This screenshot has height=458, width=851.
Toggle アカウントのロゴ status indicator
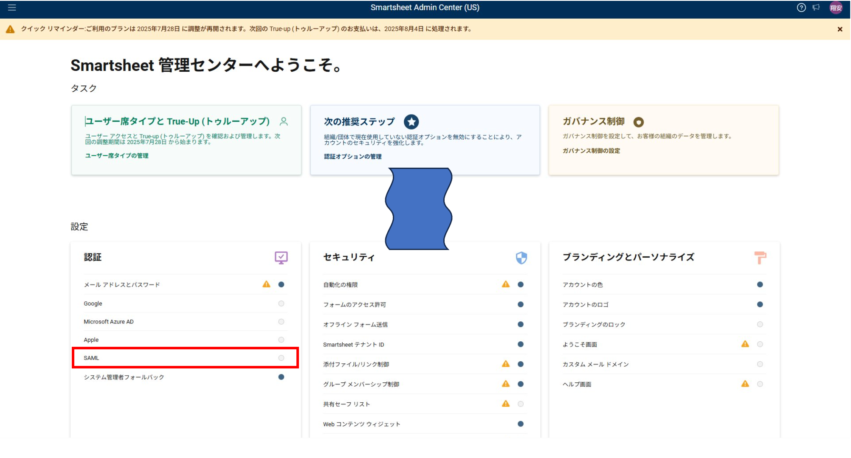[760, 304]
